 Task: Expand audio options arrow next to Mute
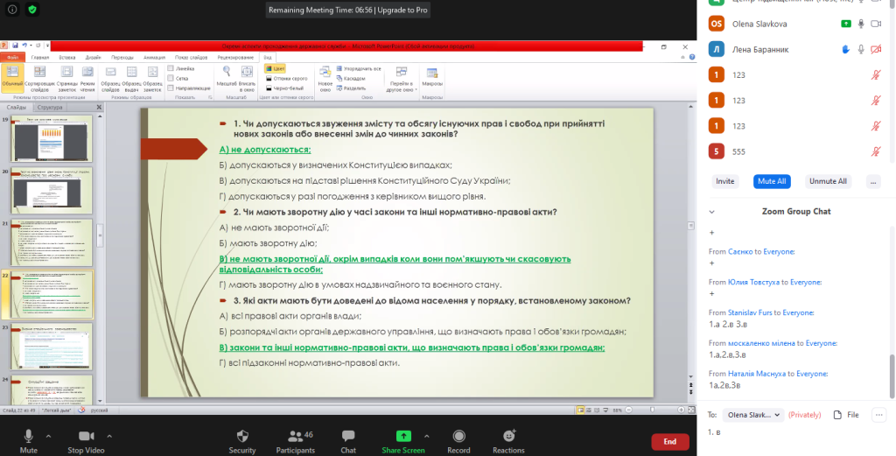tap(48, 436)
